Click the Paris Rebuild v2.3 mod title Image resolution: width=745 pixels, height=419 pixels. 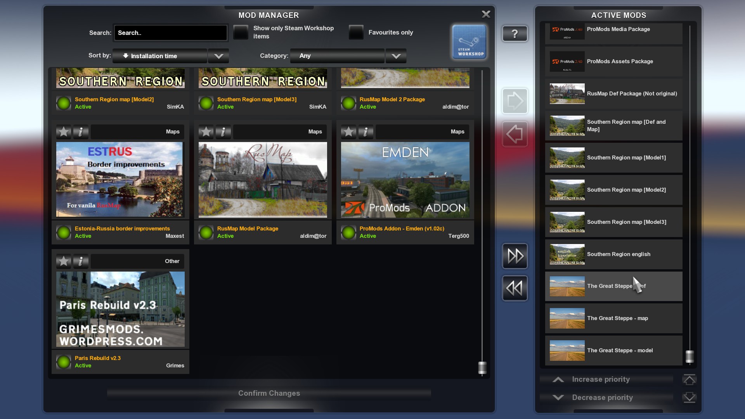click(x=98, y=358)
